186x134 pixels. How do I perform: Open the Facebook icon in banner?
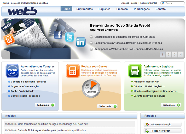point(58,35)
